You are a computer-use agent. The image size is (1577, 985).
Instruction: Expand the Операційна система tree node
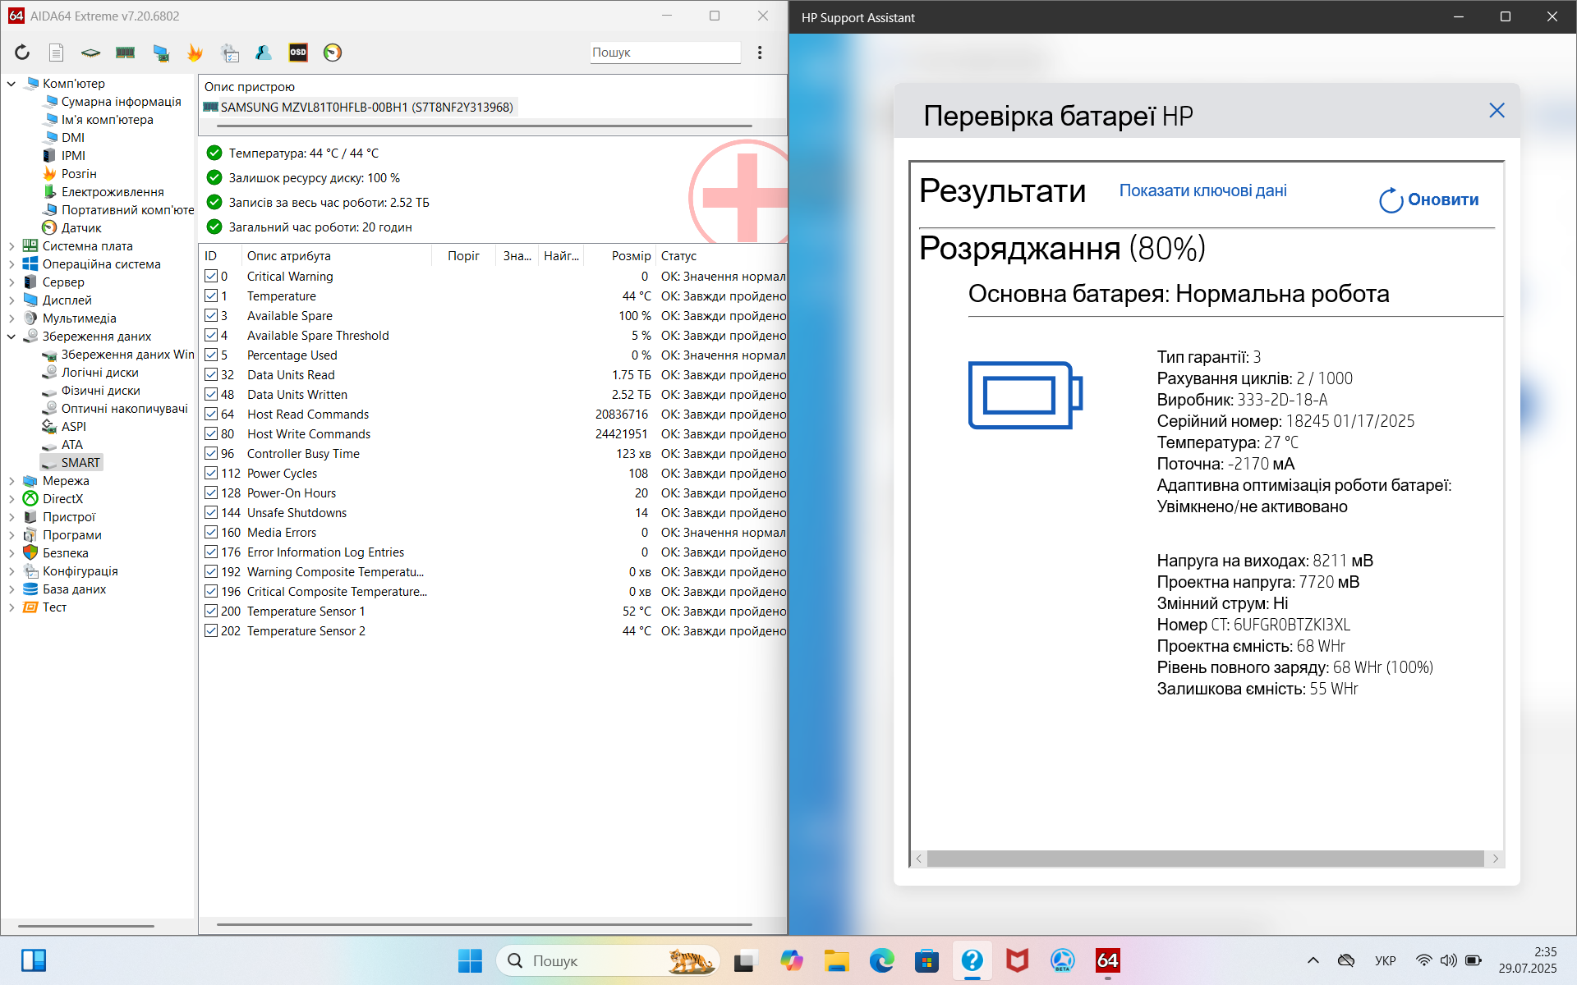(x=11, y=264)
